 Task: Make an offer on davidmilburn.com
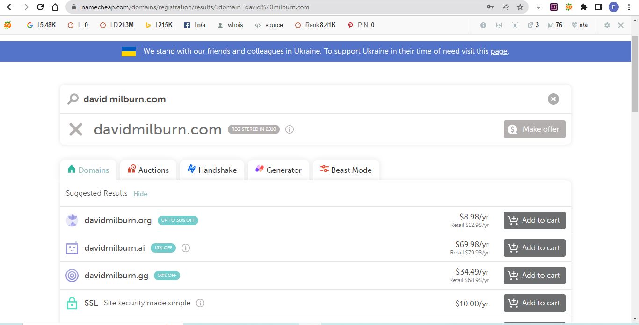click(x=535, y=129)
